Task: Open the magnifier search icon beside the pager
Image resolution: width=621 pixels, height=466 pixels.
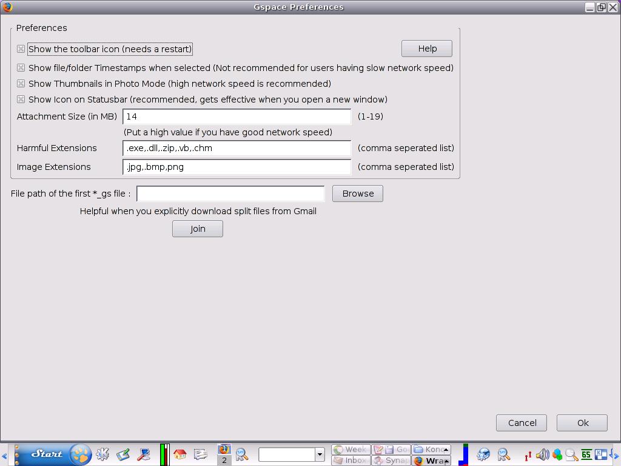Action: click(241, 454)
